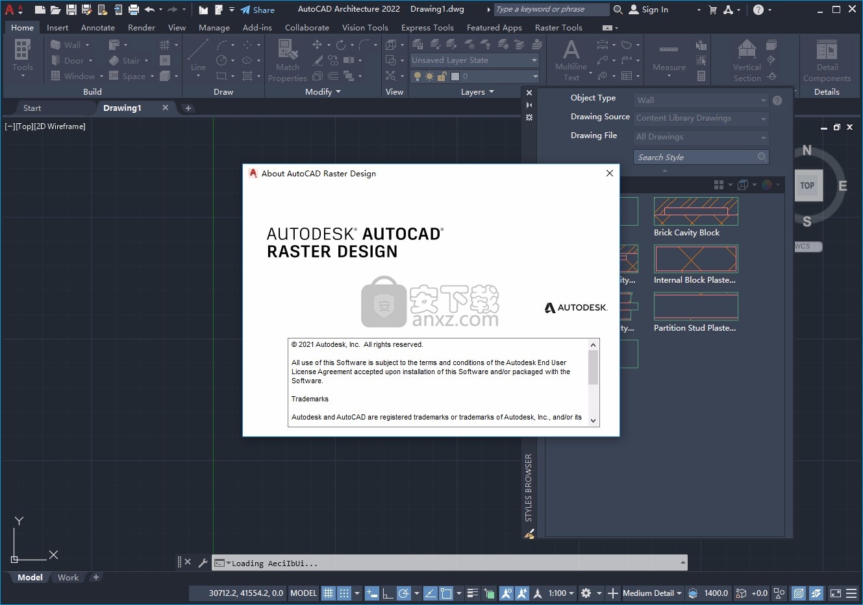Screen dimensions: 863x605
Task: Click Sign In to Autodesk account
Action: click(x=649, y=10)
